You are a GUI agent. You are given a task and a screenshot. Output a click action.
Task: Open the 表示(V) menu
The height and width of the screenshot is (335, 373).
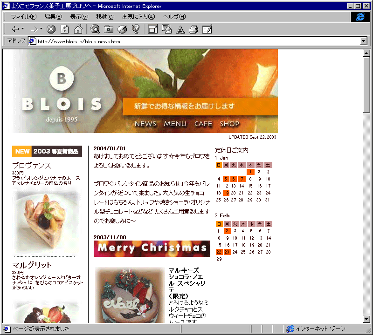(79, 17)
